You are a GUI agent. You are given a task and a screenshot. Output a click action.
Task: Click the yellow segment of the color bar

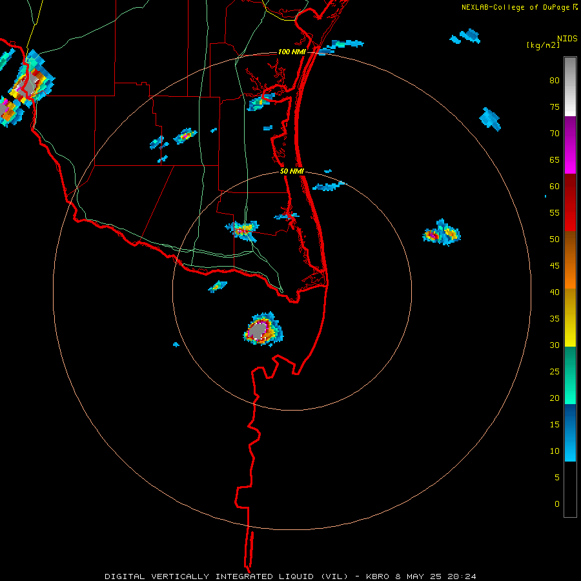coord(570,318)
